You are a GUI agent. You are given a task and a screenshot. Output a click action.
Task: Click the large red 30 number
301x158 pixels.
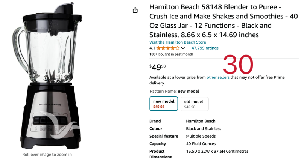238,65
